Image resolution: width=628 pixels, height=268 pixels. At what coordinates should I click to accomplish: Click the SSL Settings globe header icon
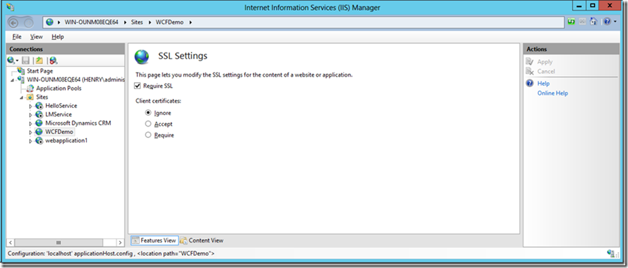142,57
